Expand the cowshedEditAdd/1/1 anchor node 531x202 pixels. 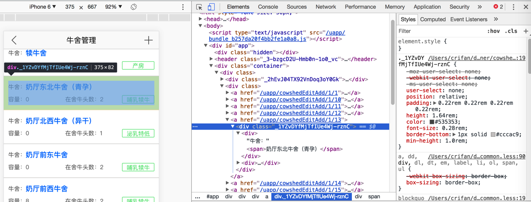228,93
